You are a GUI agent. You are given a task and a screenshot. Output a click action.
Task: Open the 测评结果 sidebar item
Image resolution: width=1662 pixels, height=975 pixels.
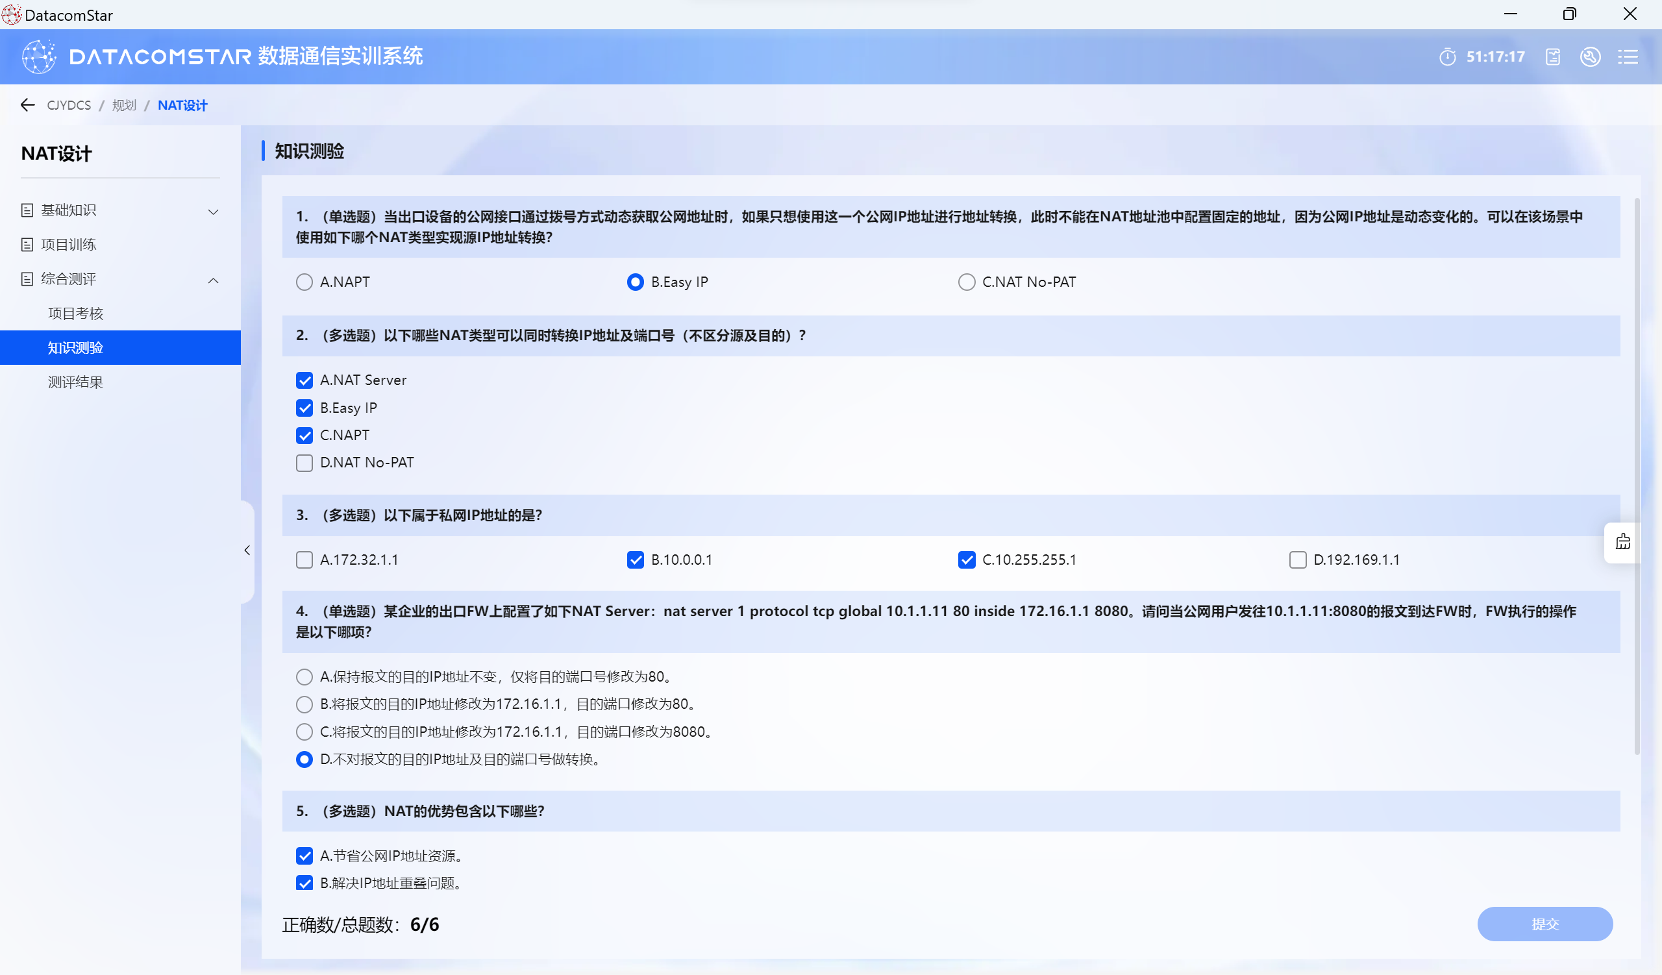point(76,382)
